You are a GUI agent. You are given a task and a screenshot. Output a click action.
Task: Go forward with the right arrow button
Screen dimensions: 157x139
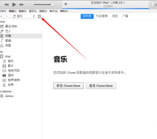tap(7, 16)
